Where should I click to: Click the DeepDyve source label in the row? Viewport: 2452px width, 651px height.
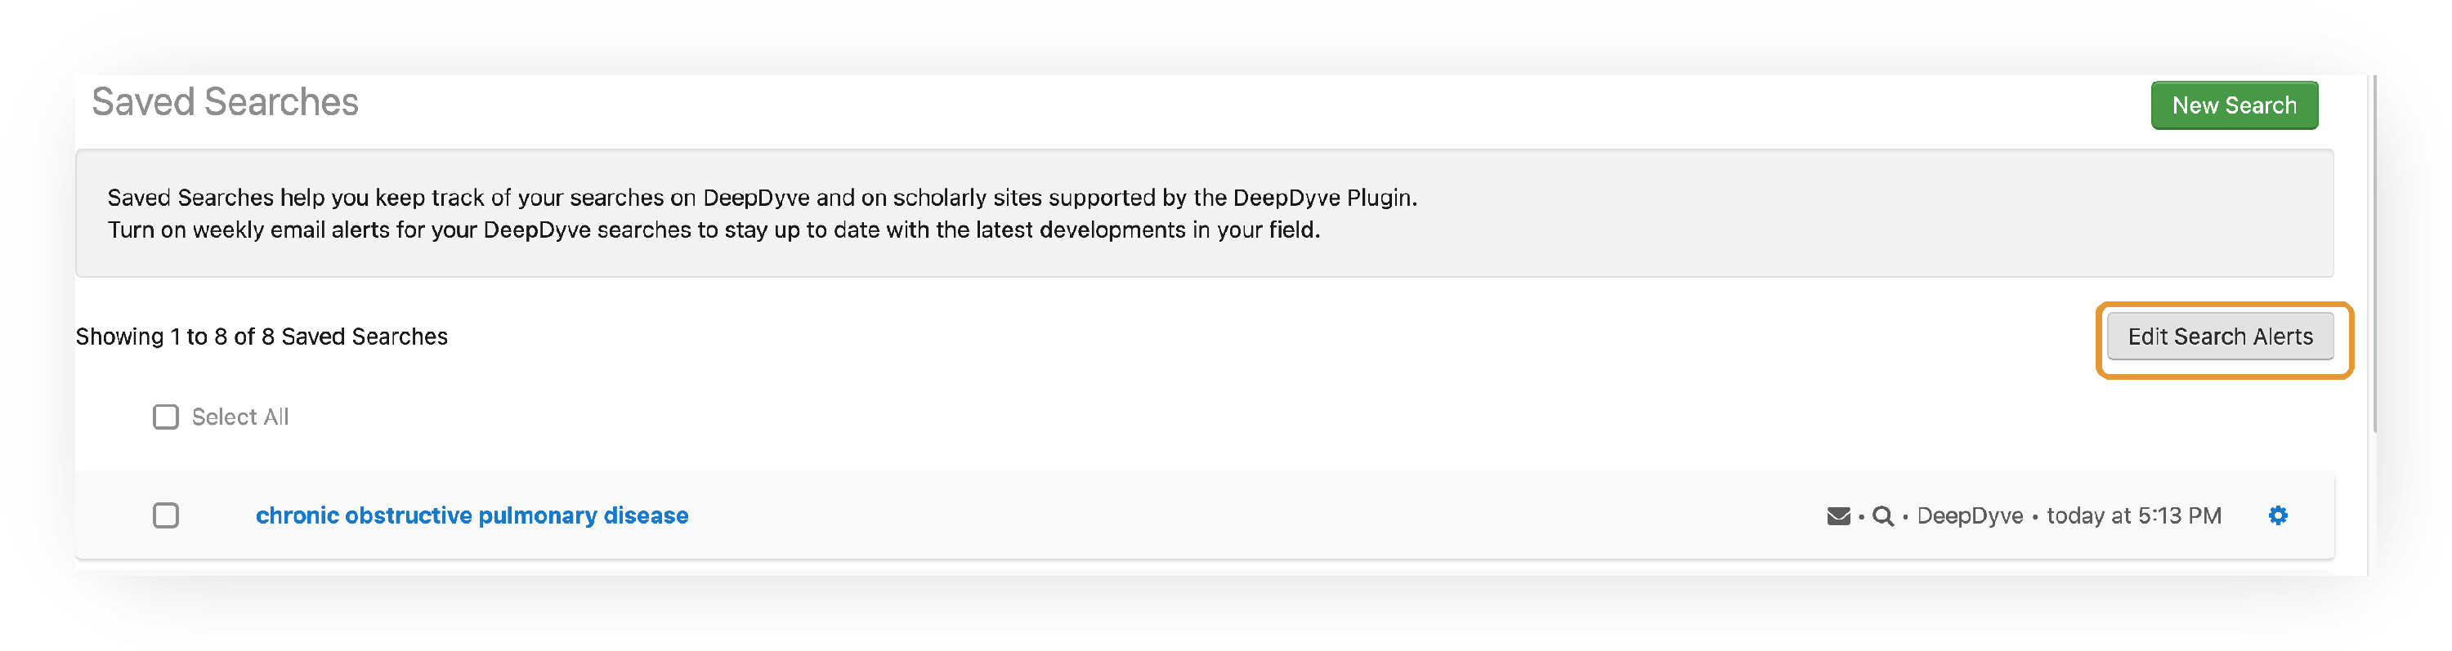pyautogui.click(x=1970, y=516)
